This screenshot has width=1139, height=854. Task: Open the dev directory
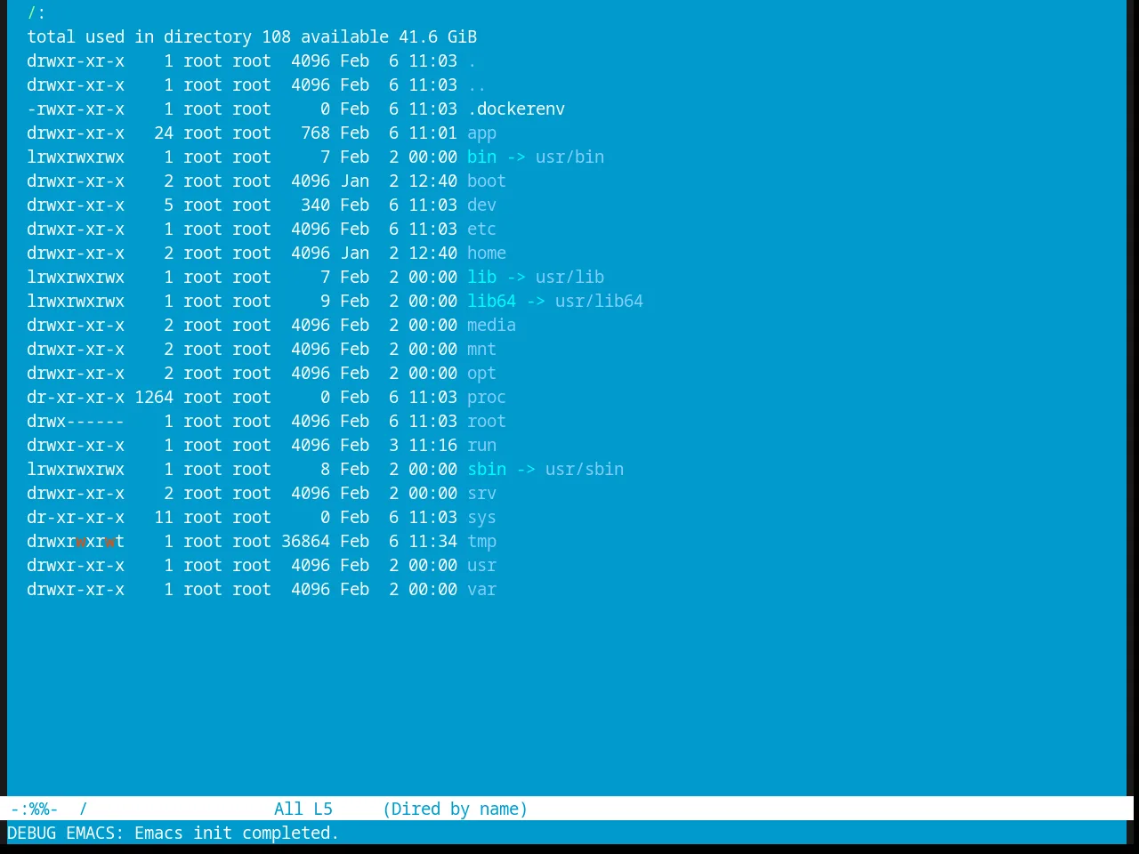point(481,205)
